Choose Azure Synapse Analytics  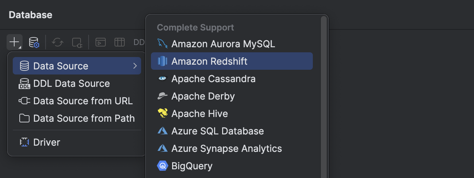click(226, 149)
